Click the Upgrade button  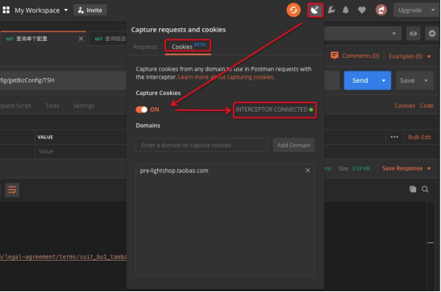[410, 10]
